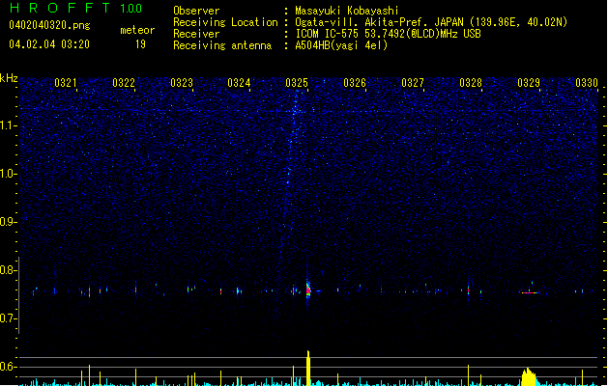
Task: Click the 0326 time marker
Action: point(355,83)
